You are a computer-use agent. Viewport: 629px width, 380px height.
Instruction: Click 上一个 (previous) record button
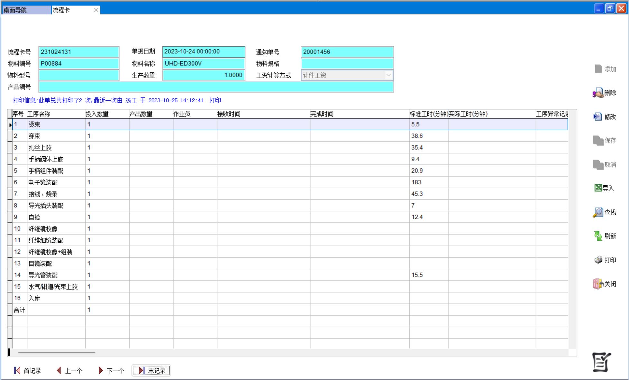coord(69,371)
